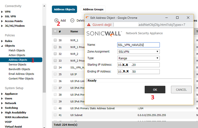
Task: Expand the Users arrow
Action: coord(2,98)
